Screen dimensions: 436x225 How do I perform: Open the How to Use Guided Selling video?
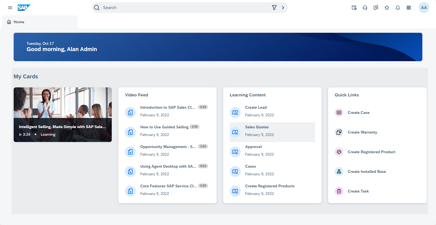tap(164, 127)
